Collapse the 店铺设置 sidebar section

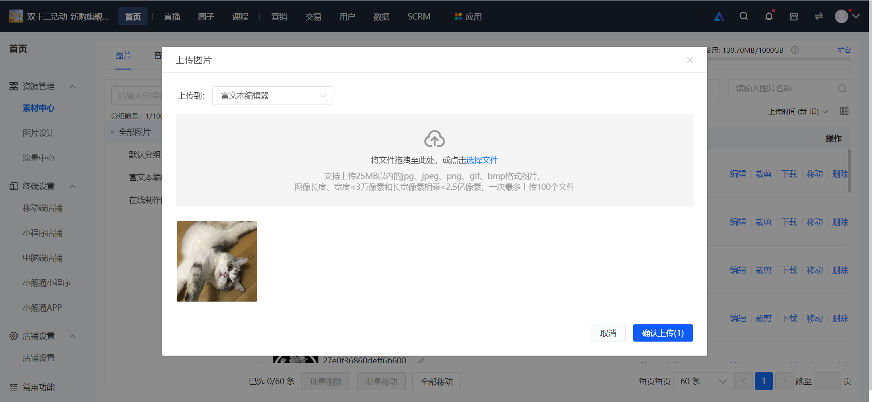[x=72, y=336]
